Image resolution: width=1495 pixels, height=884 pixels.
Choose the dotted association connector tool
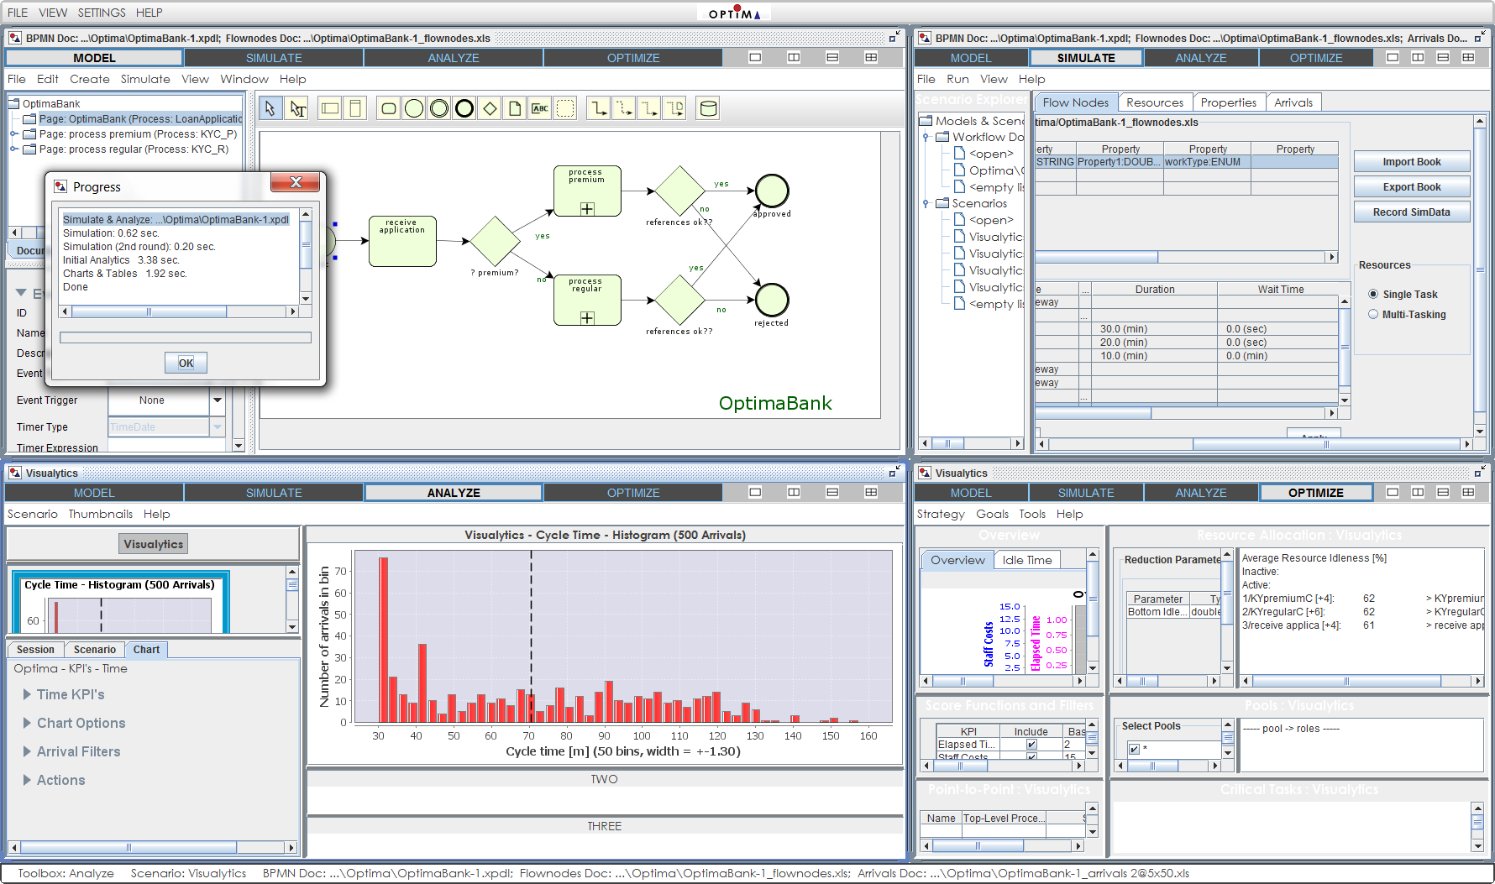[x=649, y=108]
